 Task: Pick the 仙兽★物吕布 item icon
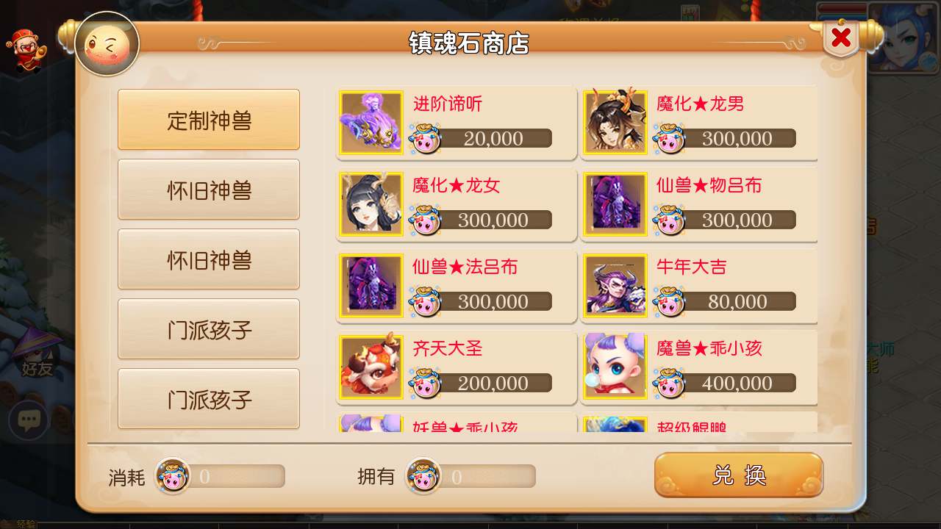615,204
